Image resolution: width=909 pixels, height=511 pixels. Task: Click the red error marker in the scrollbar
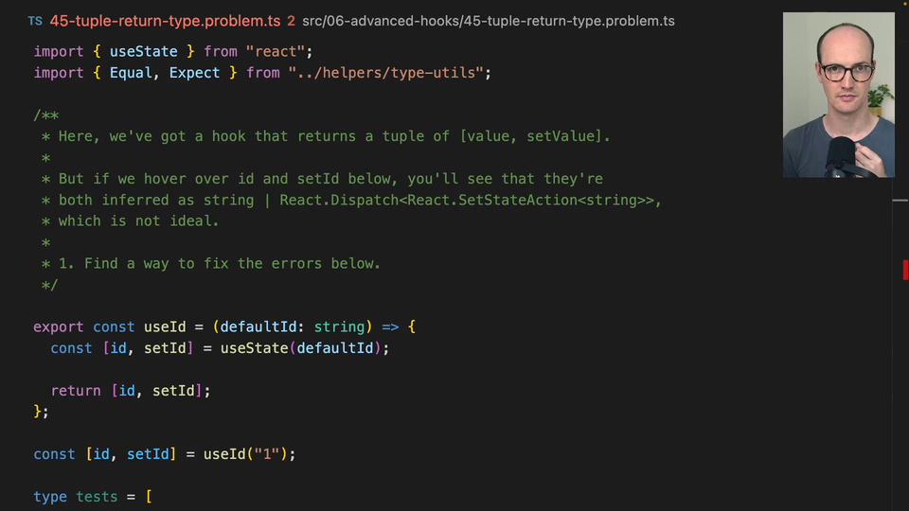click(905, 270)
